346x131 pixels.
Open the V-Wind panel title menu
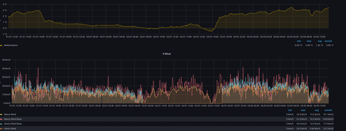pos(167,54)
